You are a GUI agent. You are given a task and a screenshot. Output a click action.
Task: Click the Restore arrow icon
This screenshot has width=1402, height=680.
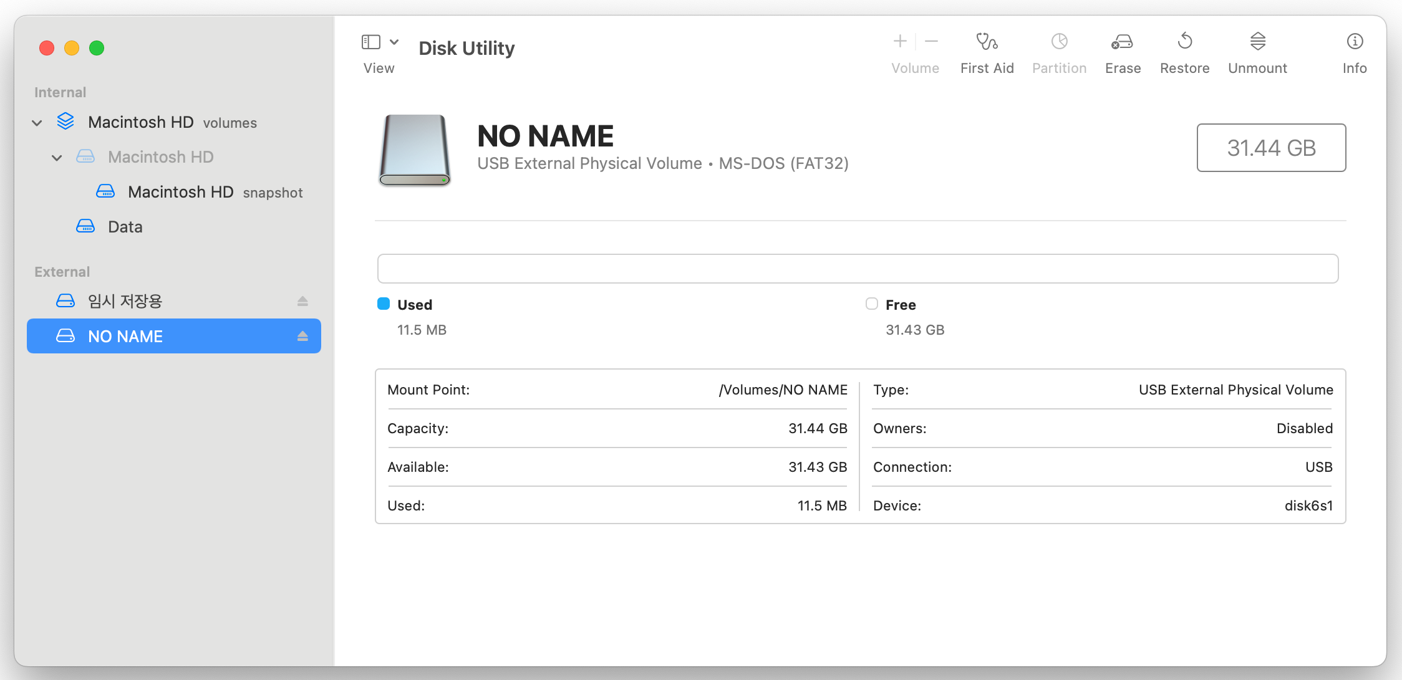(1184, 42)
